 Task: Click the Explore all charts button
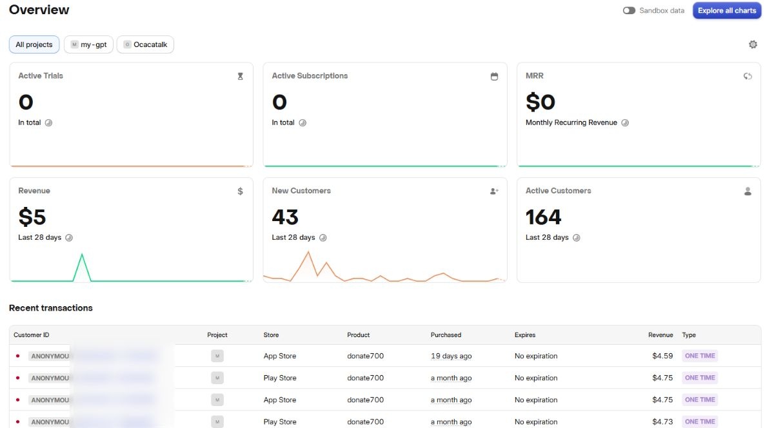(x=727, y=11)
